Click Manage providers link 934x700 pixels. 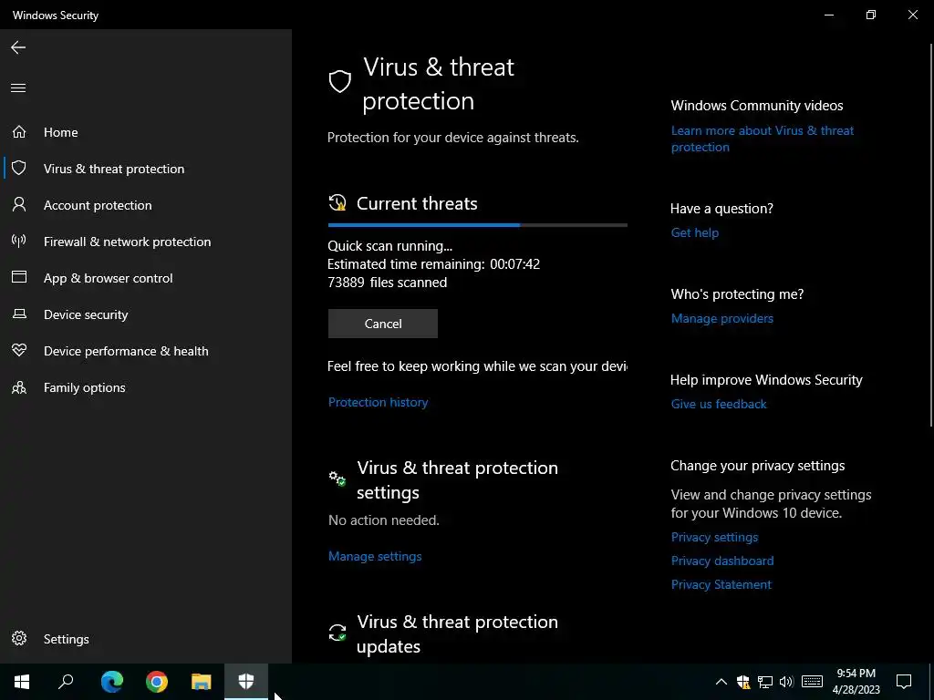coord(722,318)
